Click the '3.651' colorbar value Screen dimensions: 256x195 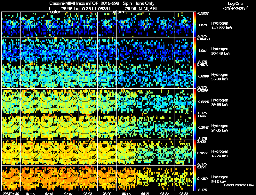202,167
